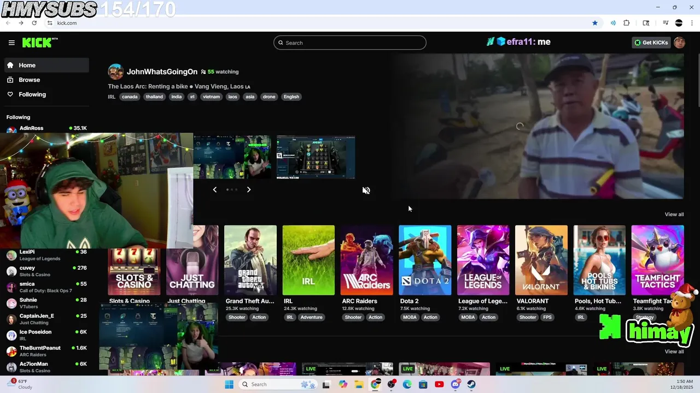The image size is (700, 393).
Task: Select the vietnam tag
Action: [211, 97]
